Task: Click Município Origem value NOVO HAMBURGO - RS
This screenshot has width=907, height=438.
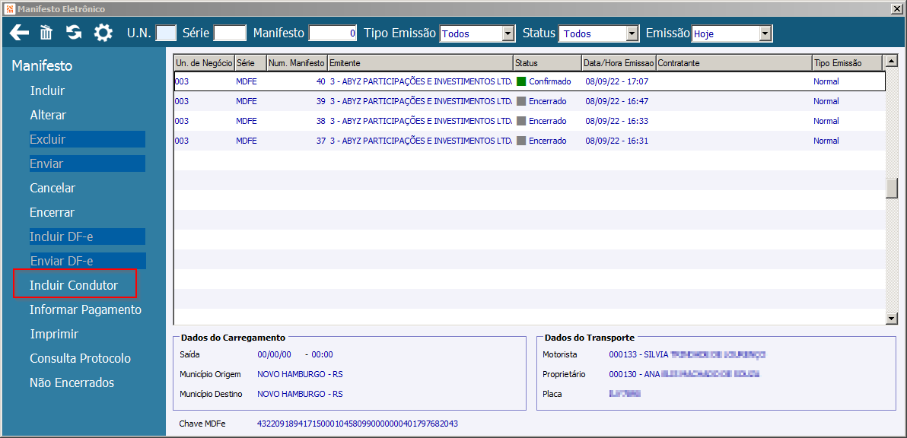Action: 301,374
